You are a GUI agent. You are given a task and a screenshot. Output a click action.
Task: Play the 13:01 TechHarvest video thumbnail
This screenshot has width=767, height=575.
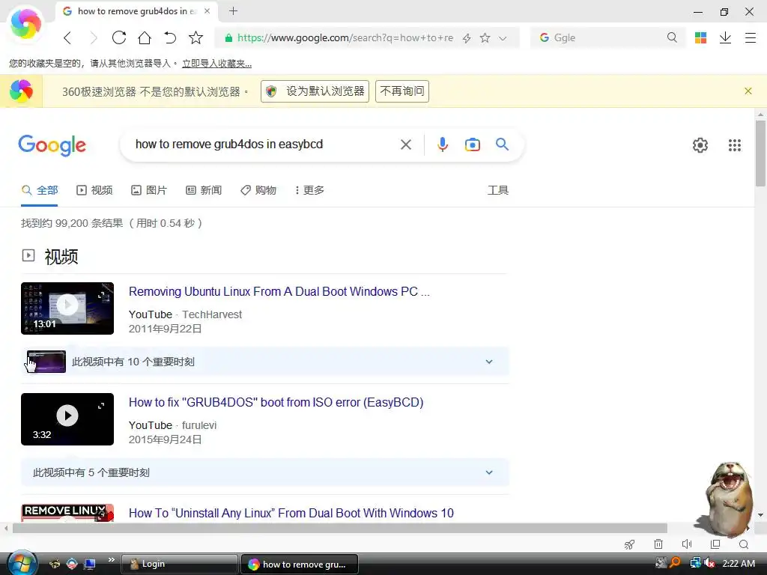(67, 308)
